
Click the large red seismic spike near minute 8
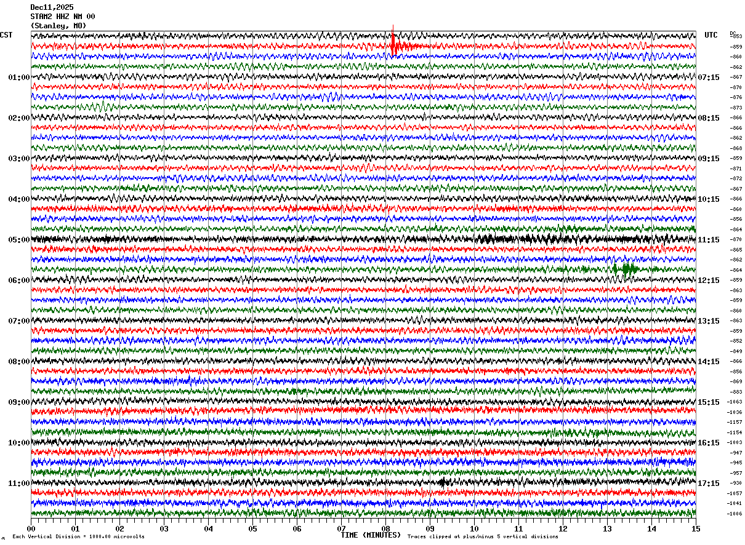tap(394, 42)
